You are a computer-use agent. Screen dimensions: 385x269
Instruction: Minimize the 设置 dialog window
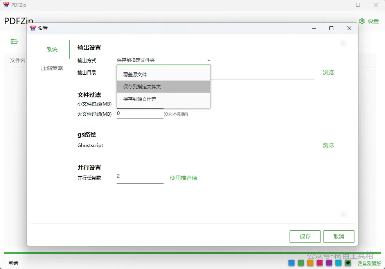[313, 28]
